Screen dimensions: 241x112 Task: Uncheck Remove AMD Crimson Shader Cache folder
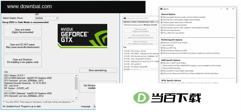[x=161, y=71]
